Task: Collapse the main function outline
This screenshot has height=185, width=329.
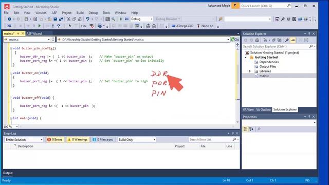Action: tap(11, 118)
